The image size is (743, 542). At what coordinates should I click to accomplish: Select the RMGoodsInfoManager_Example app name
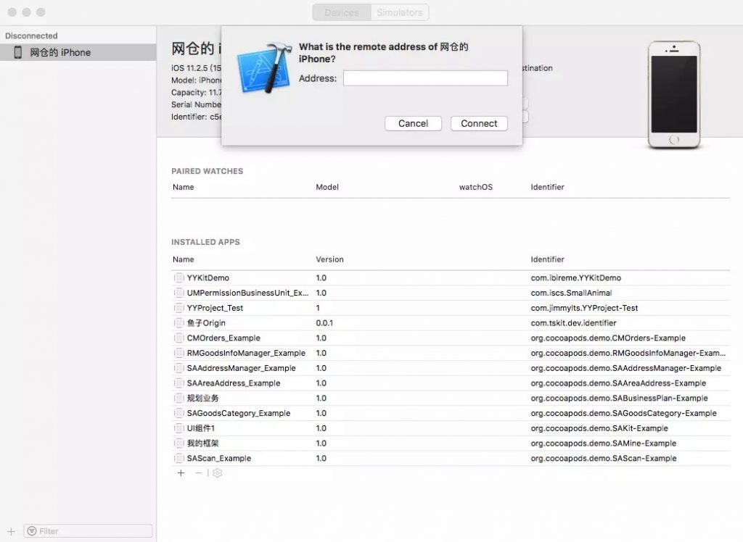pos(246,353)
